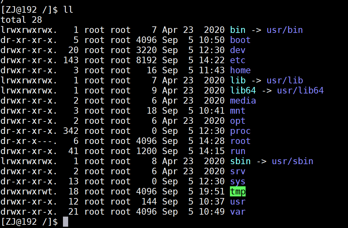Image resolution: width=348 pixels, height=228 pixels.
Task: Click the usr/sbin link target
Action: (x=292, y=161)
